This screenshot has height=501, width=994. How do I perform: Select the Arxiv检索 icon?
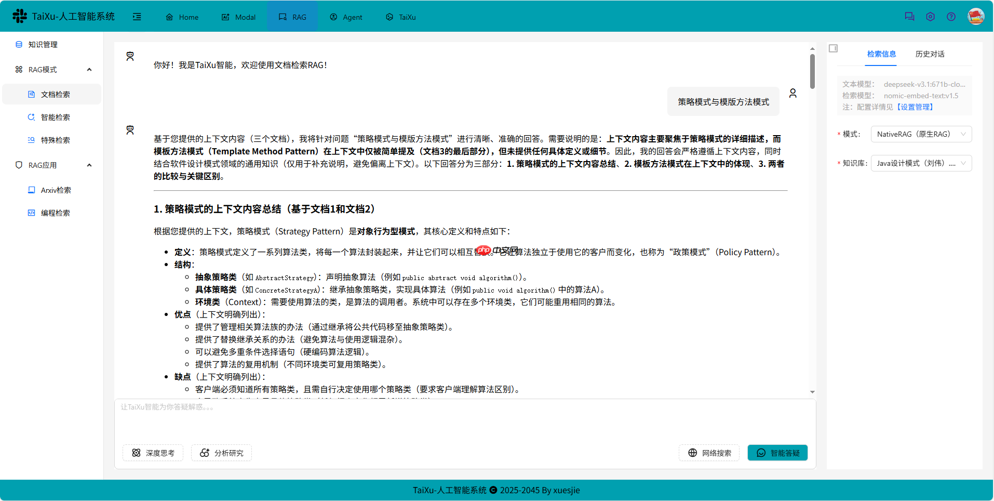pos(31,190)
